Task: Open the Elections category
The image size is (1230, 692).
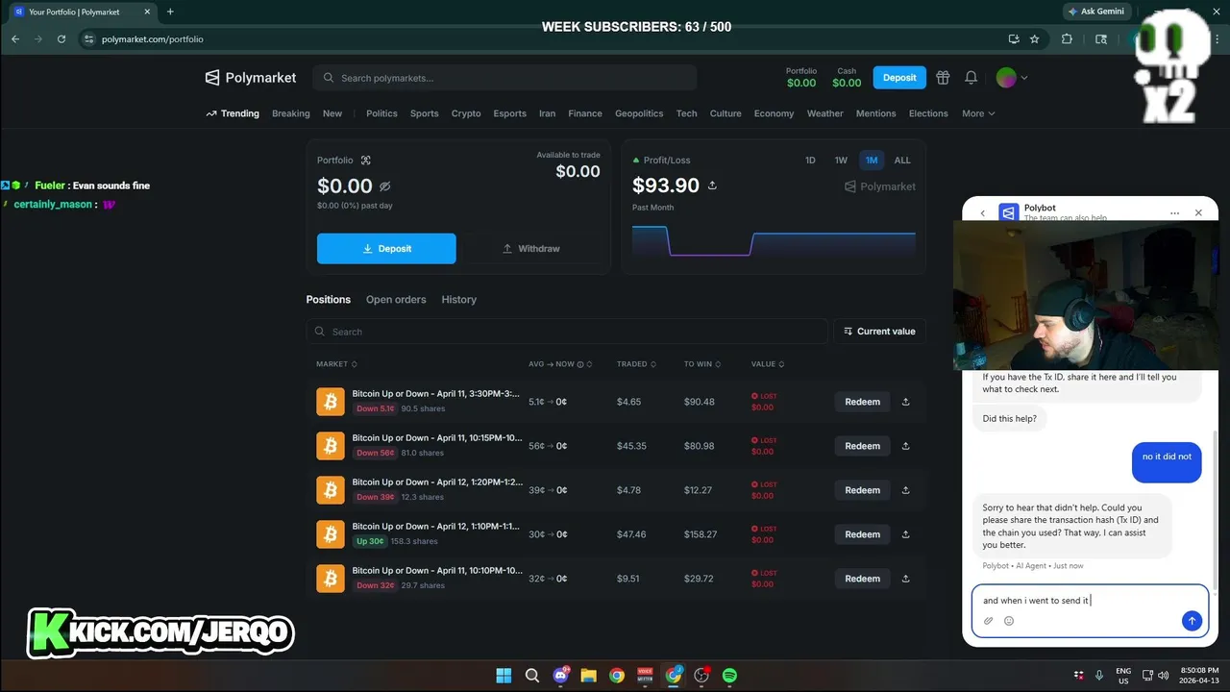Action: click(x=928, y=113)
